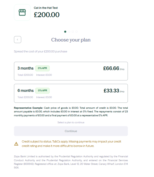Click the Credit subject to status warning text
This screenshot has width=154, height=177.
(x=71, y=144)
